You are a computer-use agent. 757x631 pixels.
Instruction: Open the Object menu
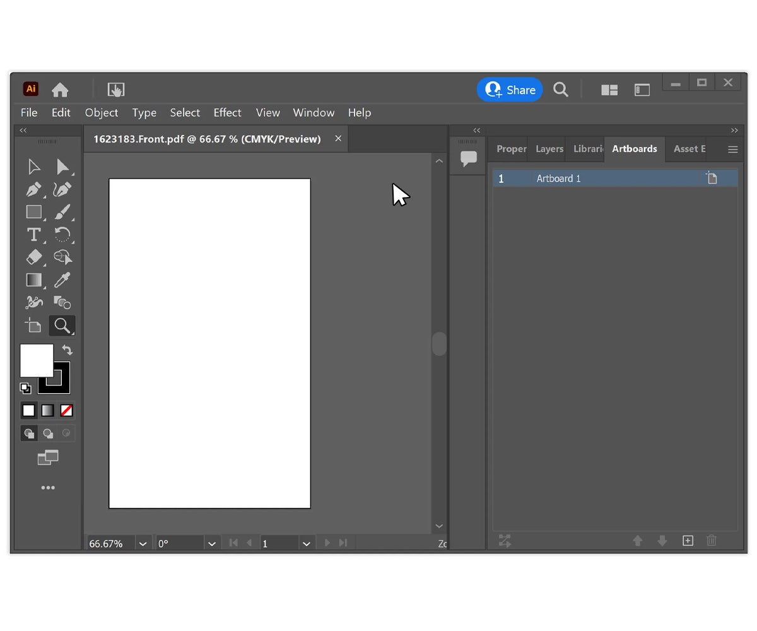click(102, 112)
